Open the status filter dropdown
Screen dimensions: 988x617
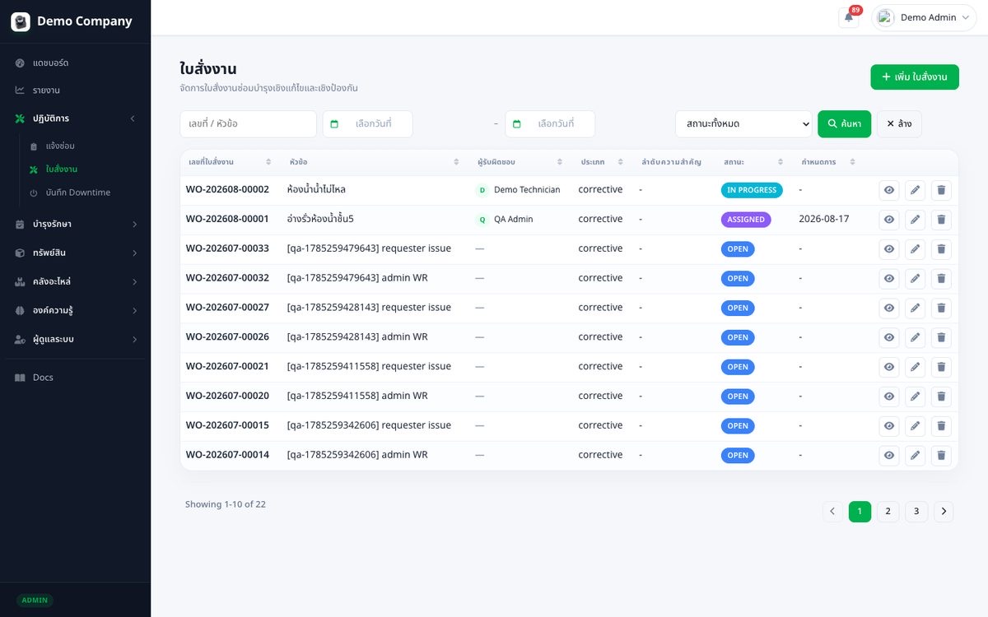click(743, 124)
